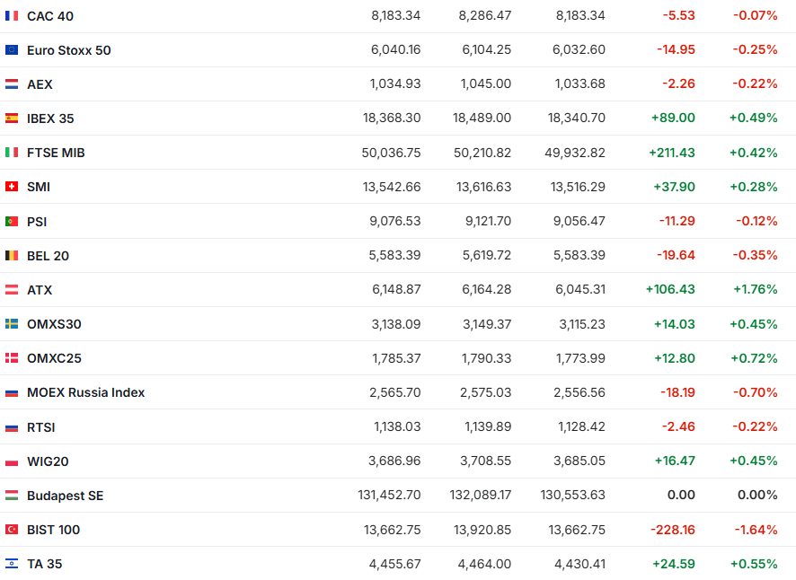The height and width of the screenshot is (580, 796).
Task: Click the France flag icon beside CAC 40
Action: pyautogui.click(x=12, y=16)
